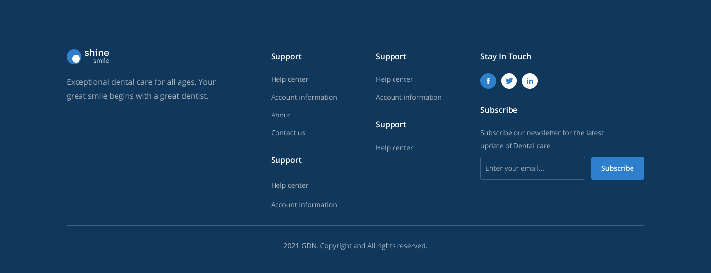Open Help center in the top-middle Support list

(x=394, y=79)
